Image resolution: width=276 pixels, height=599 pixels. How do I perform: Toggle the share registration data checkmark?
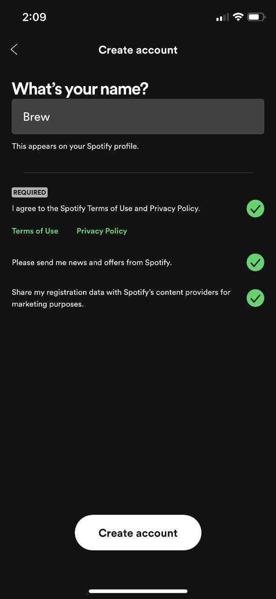tap(255, 298)
